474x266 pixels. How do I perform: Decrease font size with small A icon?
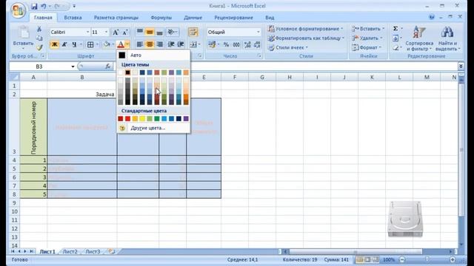[x=125, y=32]
